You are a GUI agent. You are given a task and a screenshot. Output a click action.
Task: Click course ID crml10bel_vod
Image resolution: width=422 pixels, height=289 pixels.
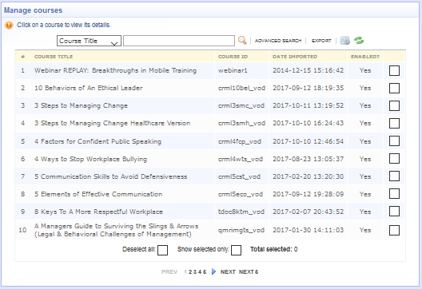(241, 88)
